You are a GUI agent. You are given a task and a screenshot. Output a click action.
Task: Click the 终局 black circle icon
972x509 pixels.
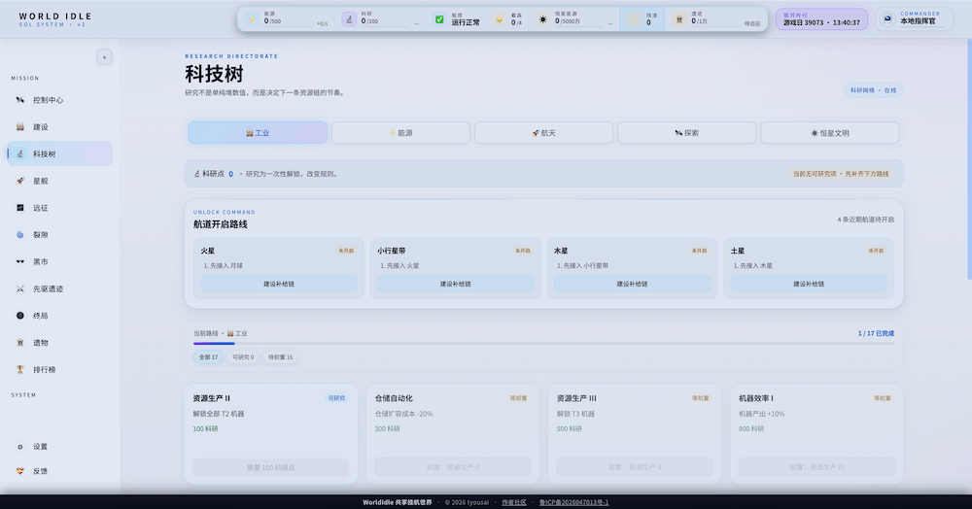click(19, 316)
